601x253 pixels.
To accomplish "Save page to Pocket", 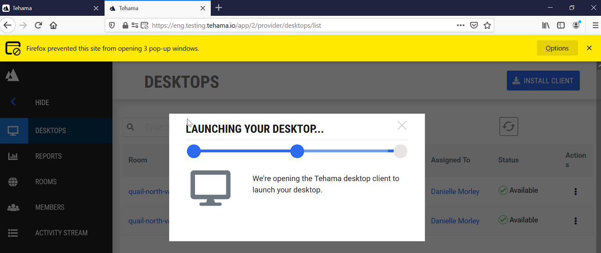I will (474, 25).
